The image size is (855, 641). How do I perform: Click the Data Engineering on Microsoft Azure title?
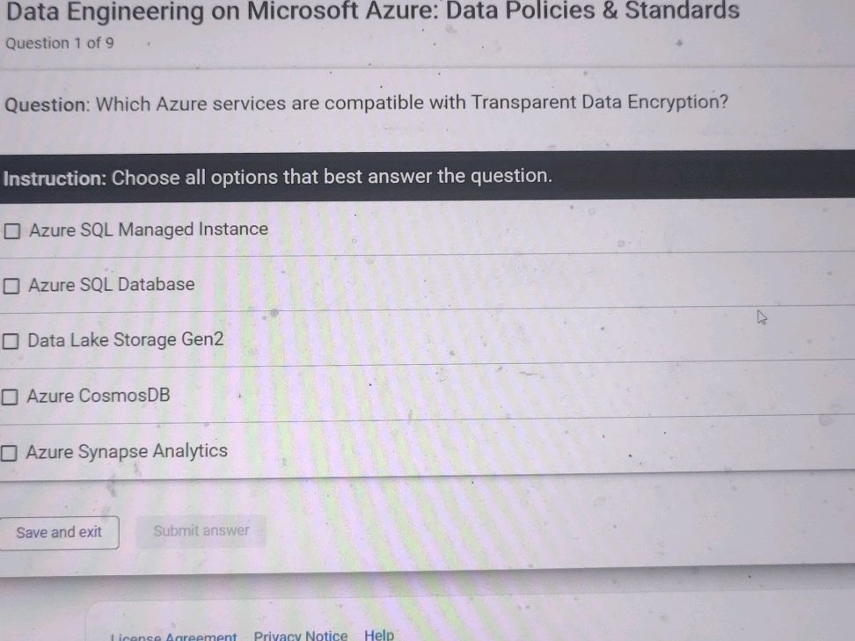(369, 11)
